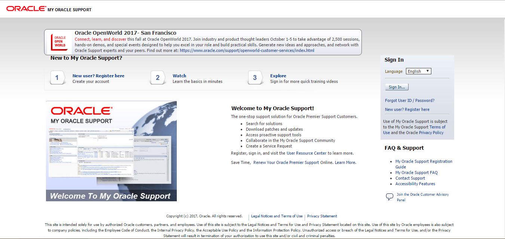Select step 1 numbered circle icon
The width and height of the screenshot is (505, 239).
click(x=58, y=78)
